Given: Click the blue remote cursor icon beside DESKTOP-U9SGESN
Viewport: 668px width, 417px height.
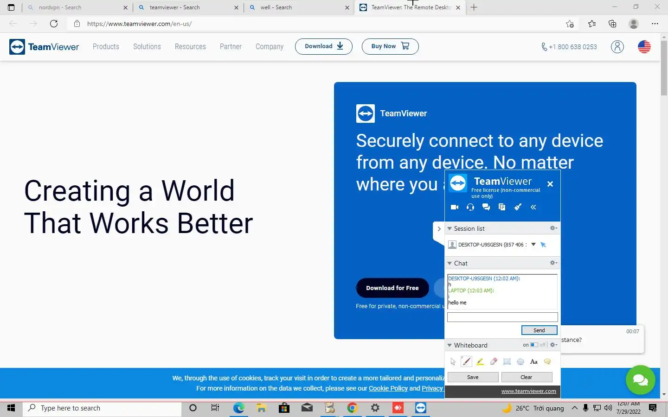Looking at the screenshot, I should [x=543, y=245].
